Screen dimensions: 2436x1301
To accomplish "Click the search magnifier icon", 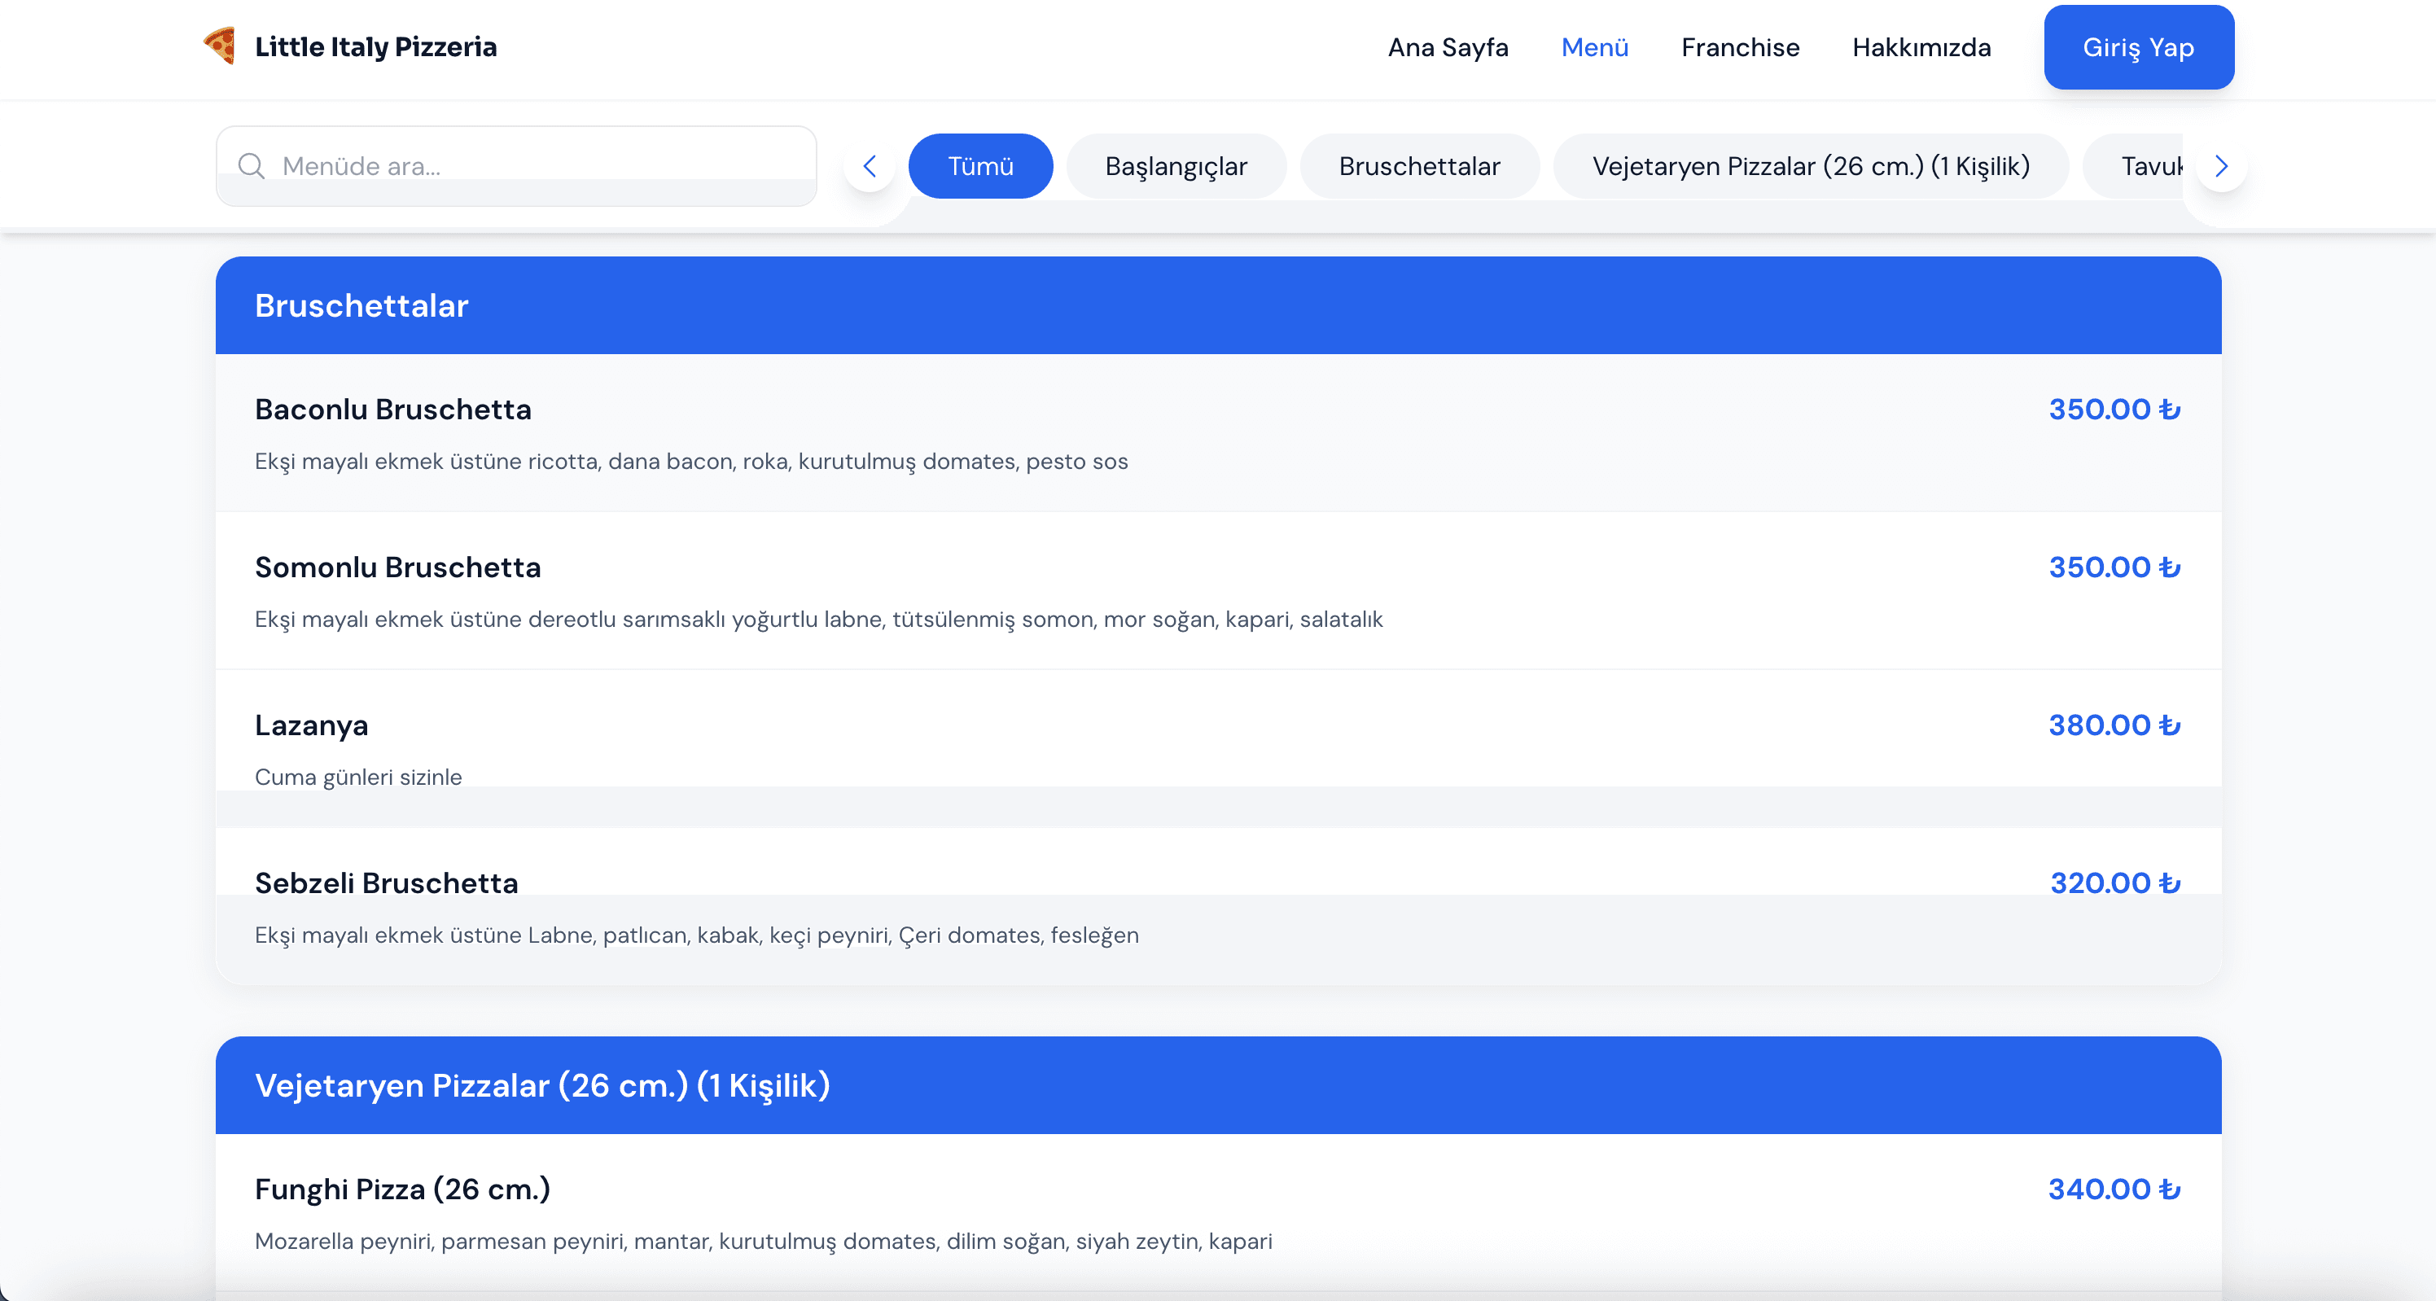I will (251, 166).
